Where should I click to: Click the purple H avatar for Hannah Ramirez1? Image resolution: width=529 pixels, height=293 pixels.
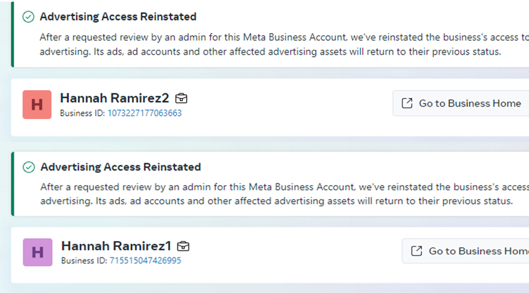(x=38, y=252)
